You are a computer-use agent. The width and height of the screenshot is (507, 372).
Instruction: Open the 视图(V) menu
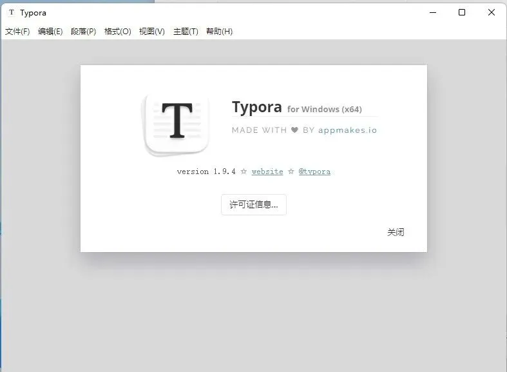(152, 32)
